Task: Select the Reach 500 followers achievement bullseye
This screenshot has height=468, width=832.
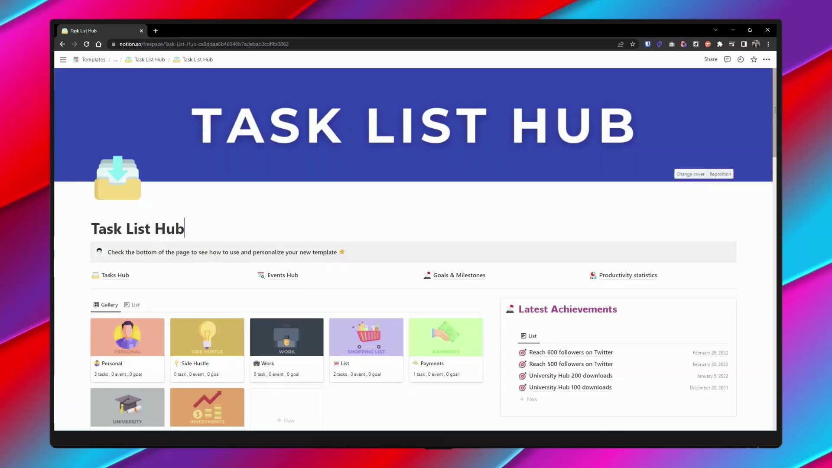Action: tap(522, 364)
